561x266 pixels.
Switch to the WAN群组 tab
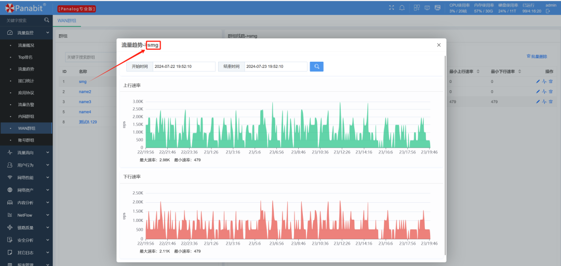pyautogui.click(x=67, y=21)
